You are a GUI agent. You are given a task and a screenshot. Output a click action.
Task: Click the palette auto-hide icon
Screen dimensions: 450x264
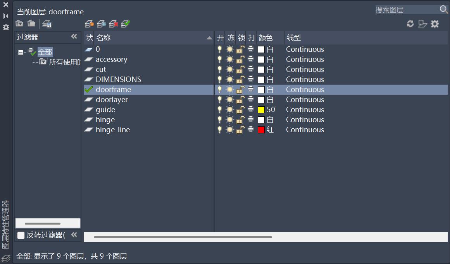pyautogui.click(x=6, y=16)
